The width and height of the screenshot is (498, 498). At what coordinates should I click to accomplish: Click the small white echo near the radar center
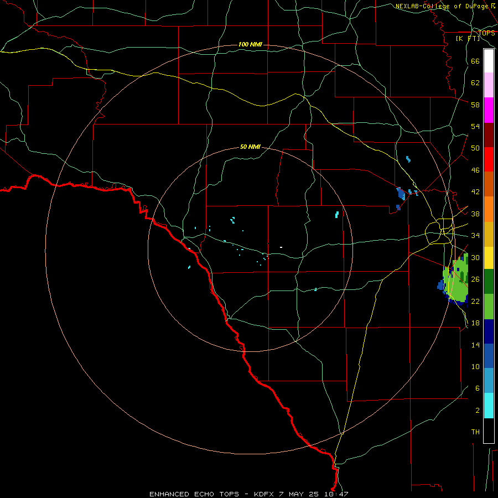tap(281, 247)
